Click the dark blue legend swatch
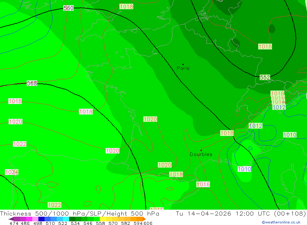This screenshot has width=307, height=225. point(41,219)
